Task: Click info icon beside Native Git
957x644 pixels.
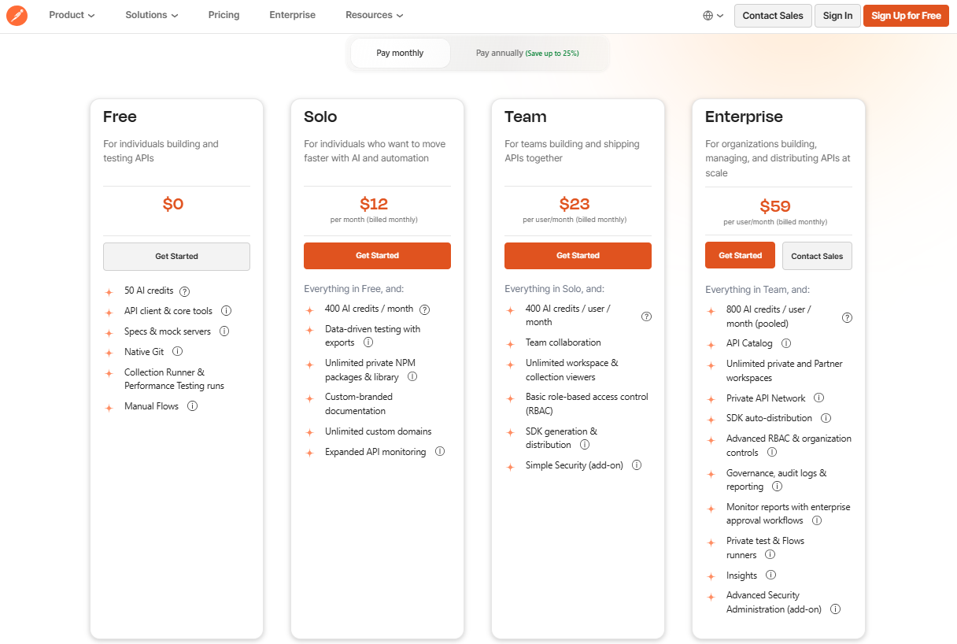Action: 178,352
